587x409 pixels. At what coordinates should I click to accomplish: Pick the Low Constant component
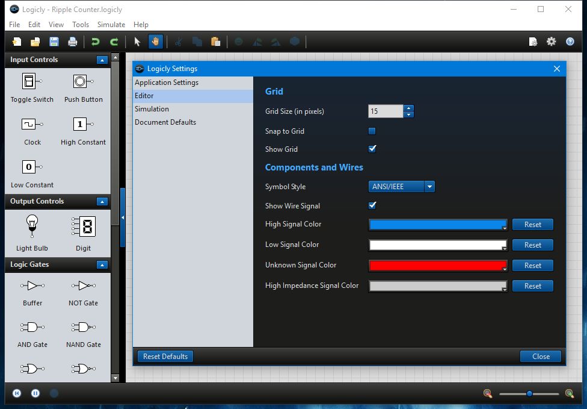tap(32, 173)
